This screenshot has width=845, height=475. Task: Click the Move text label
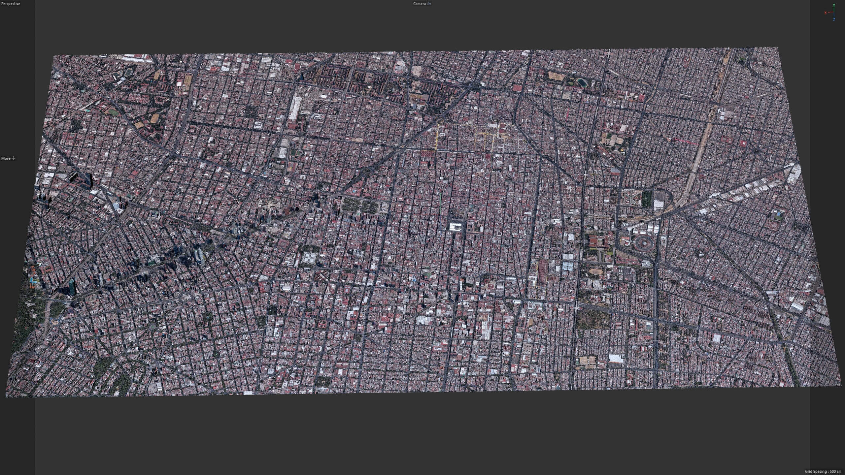tap(6, 159)
